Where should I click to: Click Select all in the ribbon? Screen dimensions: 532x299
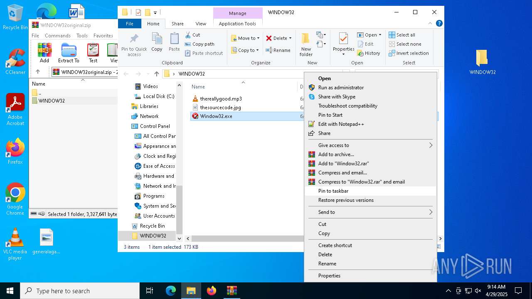pos(402,35)
